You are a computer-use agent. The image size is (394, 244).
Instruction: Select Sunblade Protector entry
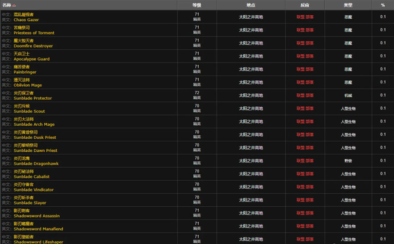pyautogui.click(x=33, y=98)
